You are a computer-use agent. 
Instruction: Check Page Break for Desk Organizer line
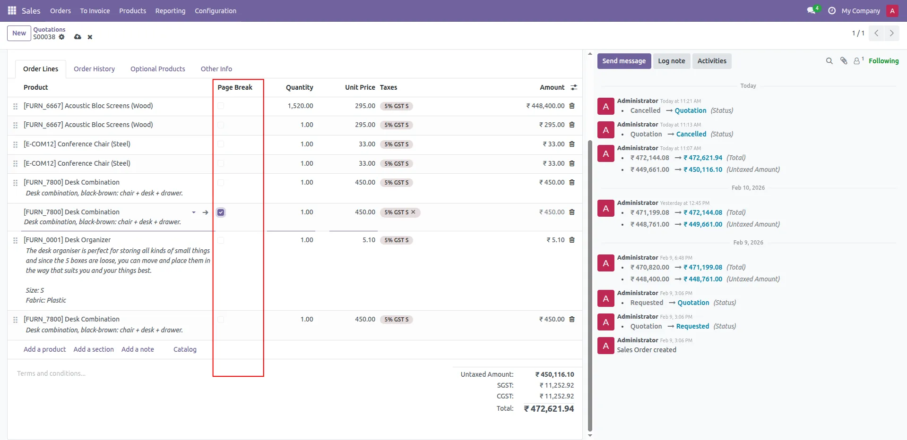pyautogui.click(x=221, y=240)
